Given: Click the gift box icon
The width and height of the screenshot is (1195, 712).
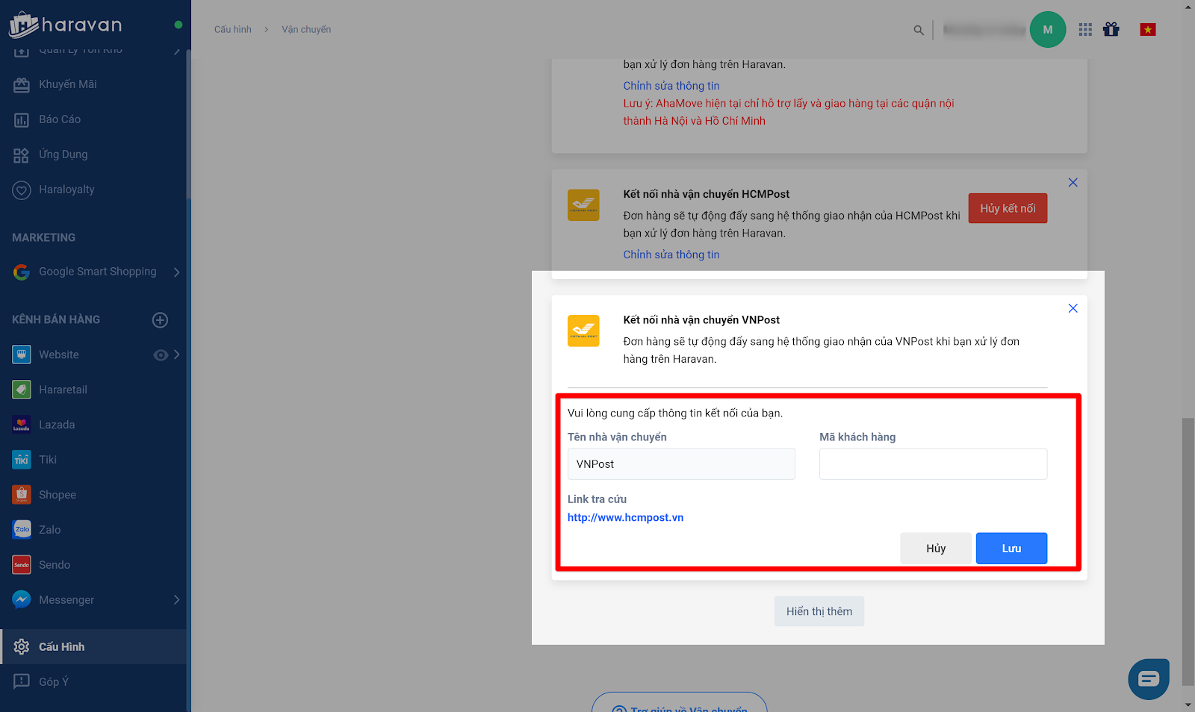Looking at the screenshot, I should click(1111, 30).
